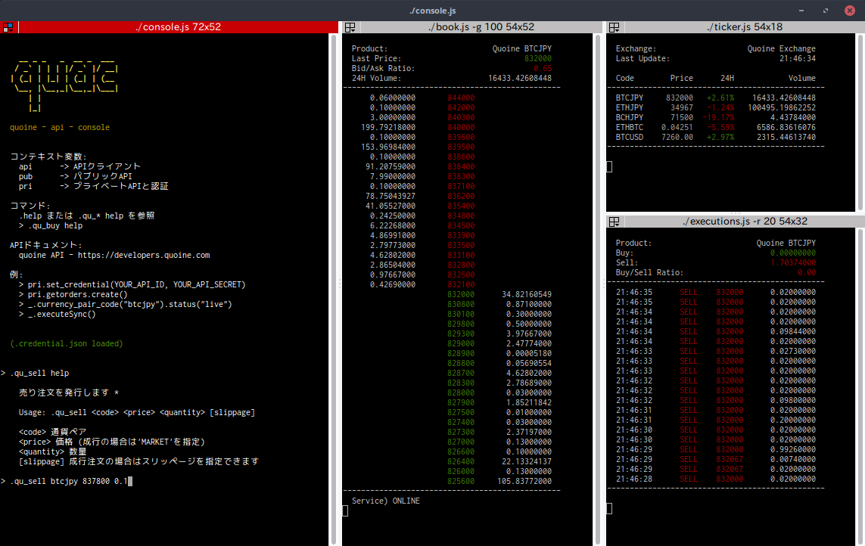Click the ask price 832100 in book

pos(461,284)
